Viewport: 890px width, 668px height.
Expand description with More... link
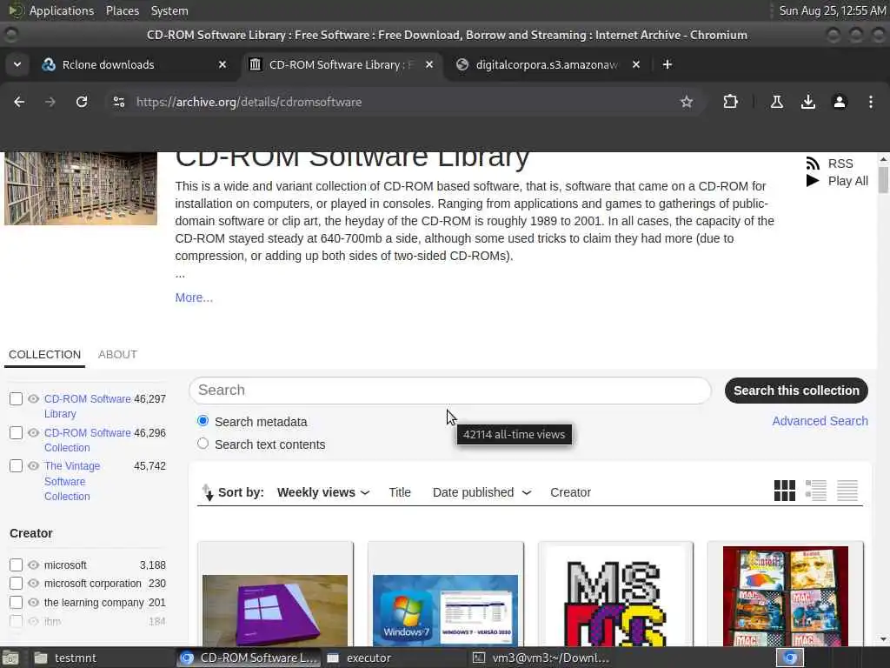194,297
